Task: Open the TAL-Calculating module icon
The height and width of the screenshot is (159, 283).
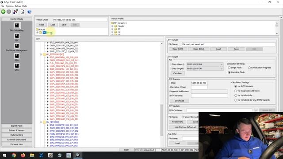Action: [17, 26]
